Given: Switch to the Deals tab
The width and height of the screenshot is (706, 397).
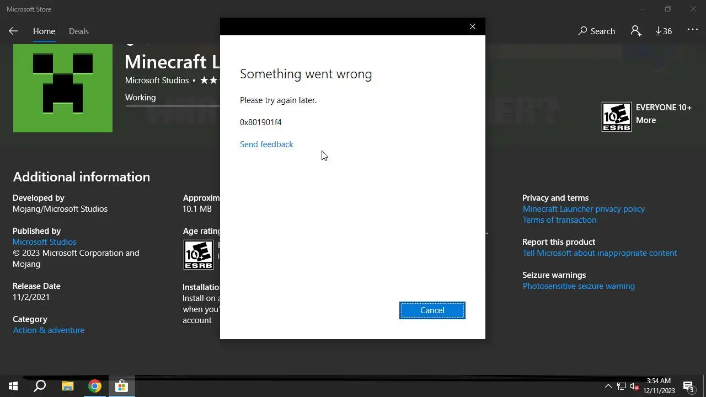Looking at the screenshot, I should pyautogui.click(x=79, y=31).
